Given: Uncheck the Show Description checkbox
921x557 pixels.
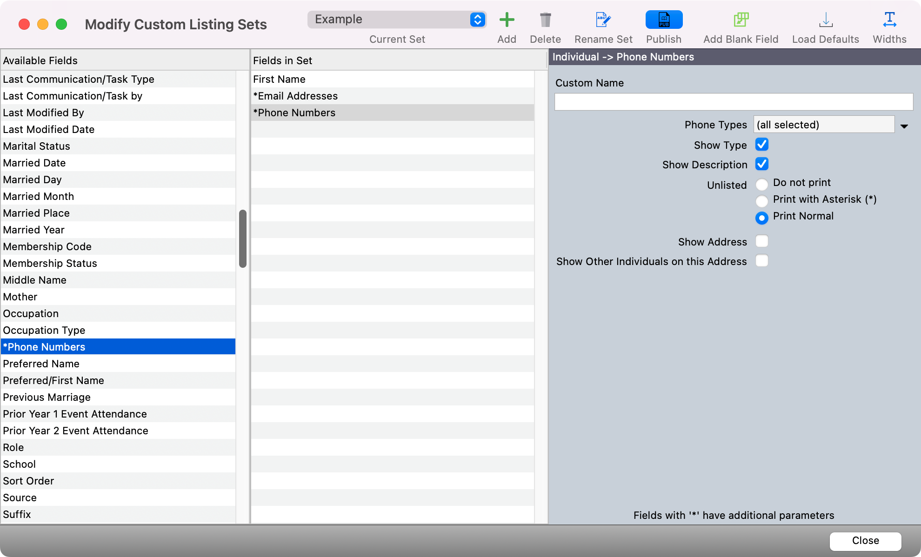Looking at the screenshot, I should pos(762,164).
